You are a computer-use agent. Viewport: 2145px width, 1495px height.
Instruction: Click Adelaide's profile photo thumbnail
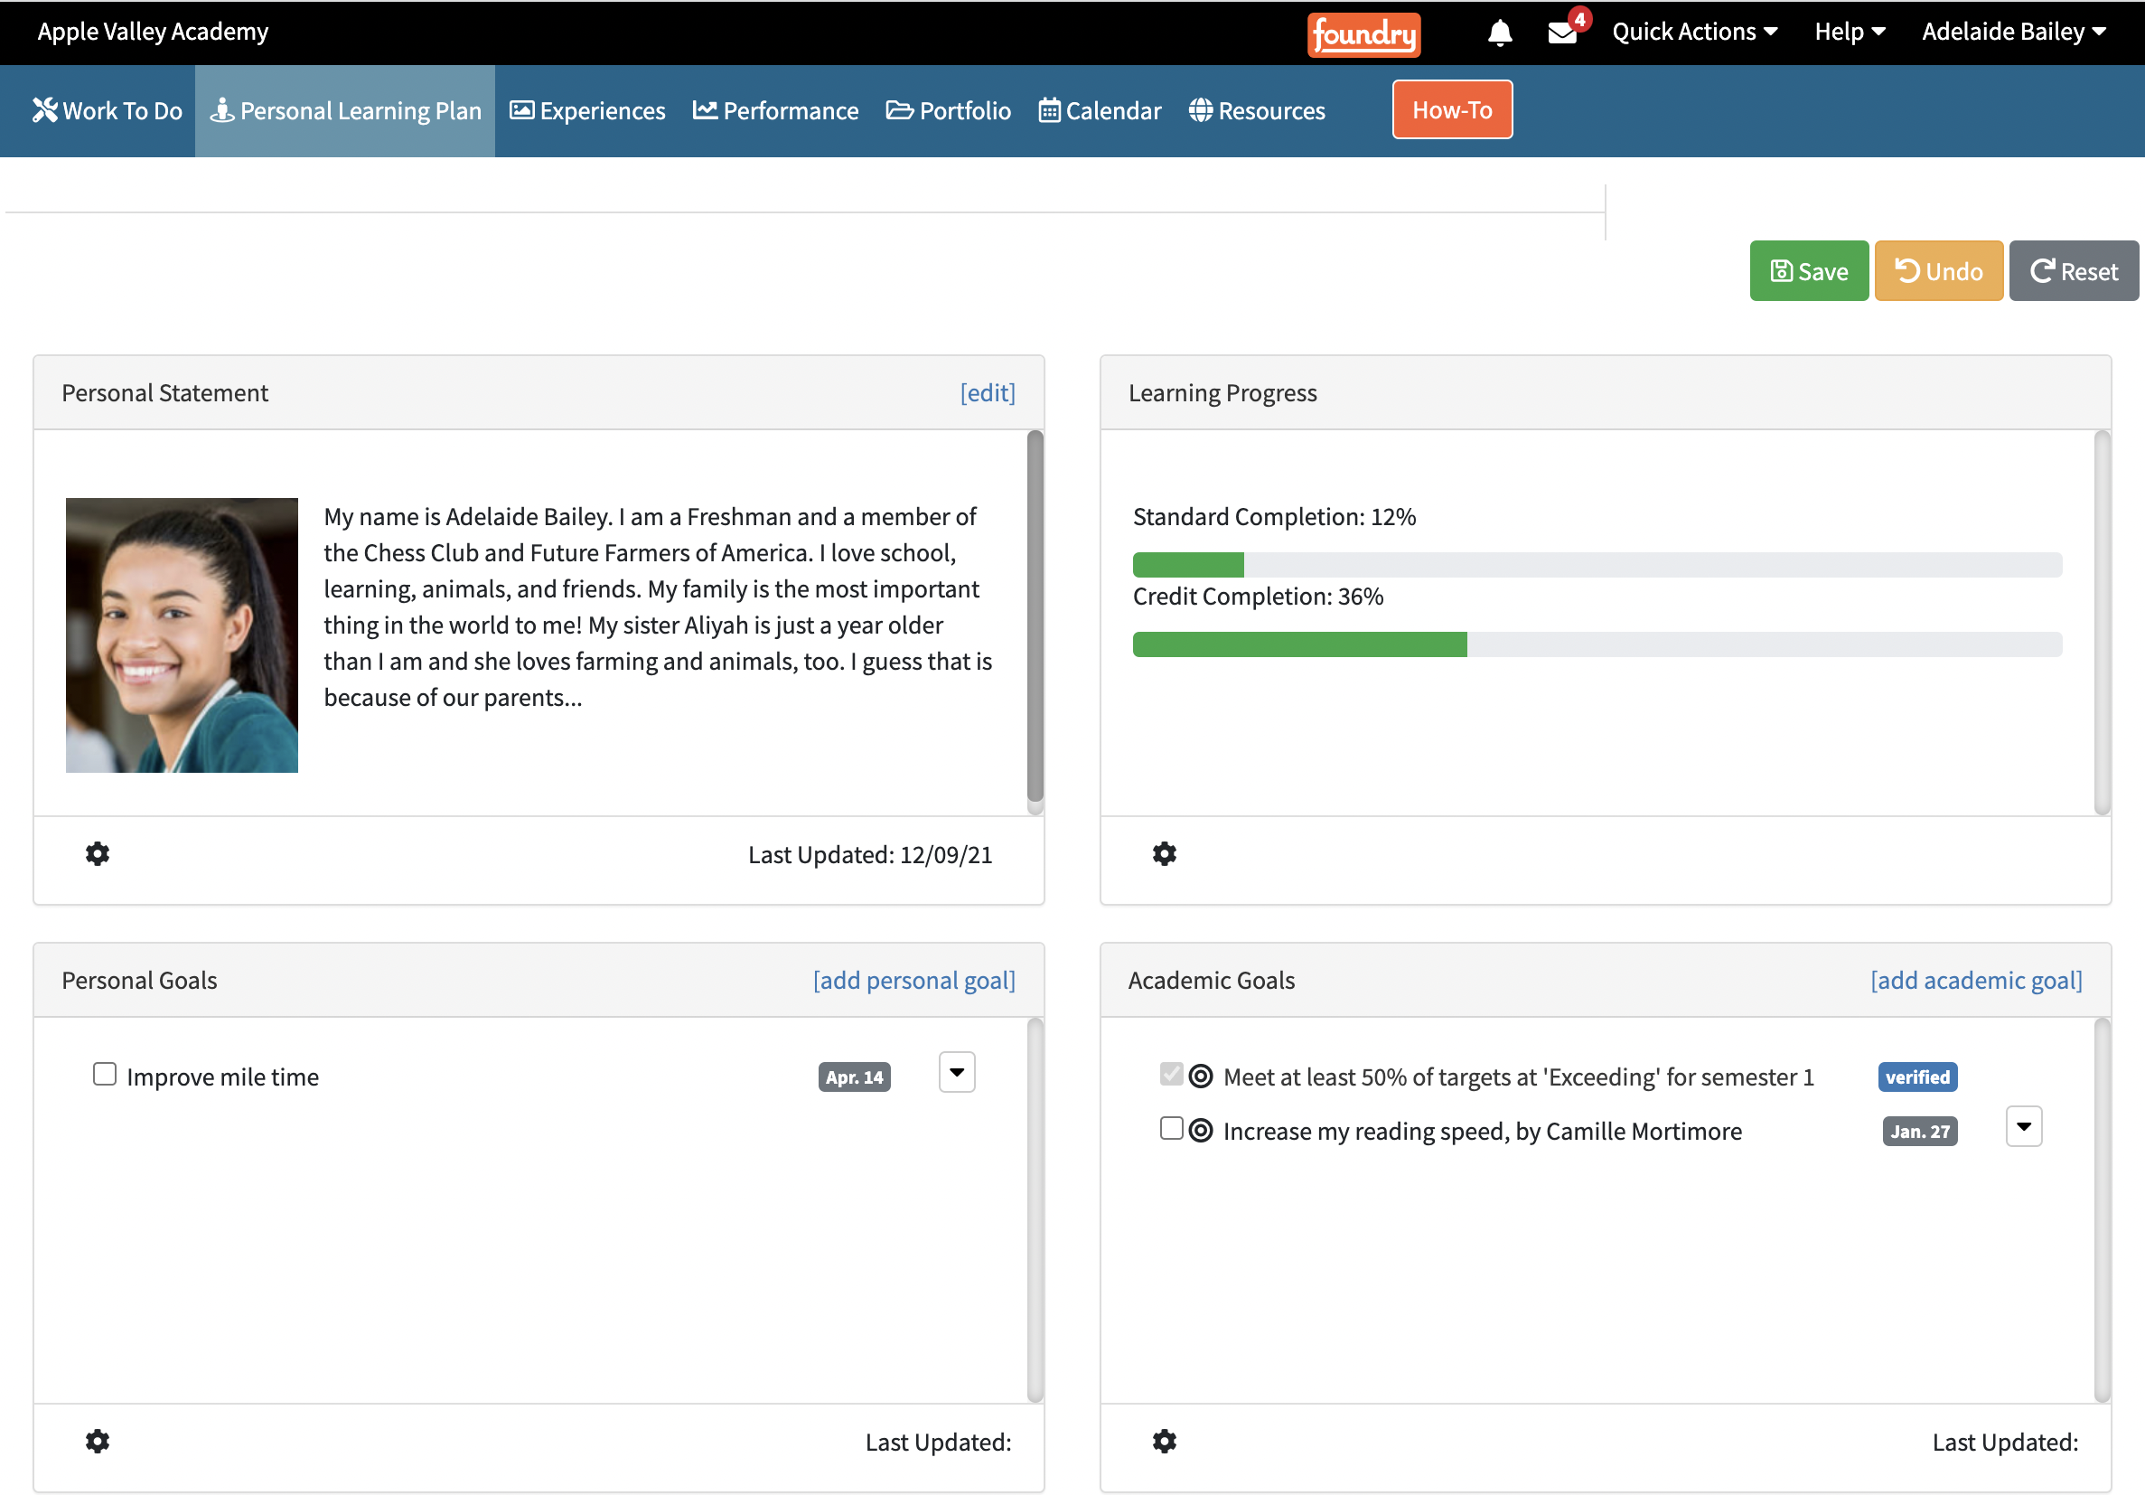[182, 635]
